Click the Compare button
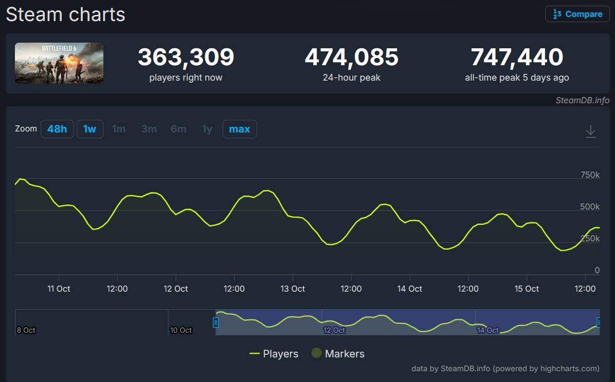615x382 pixels. point(577,14)
